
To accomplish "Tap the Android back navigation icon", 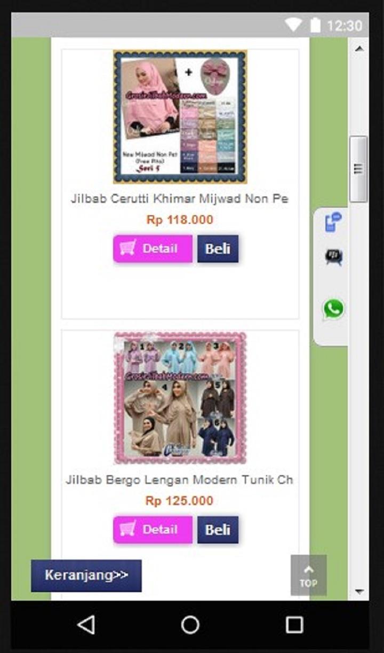I will click(86, 625).
